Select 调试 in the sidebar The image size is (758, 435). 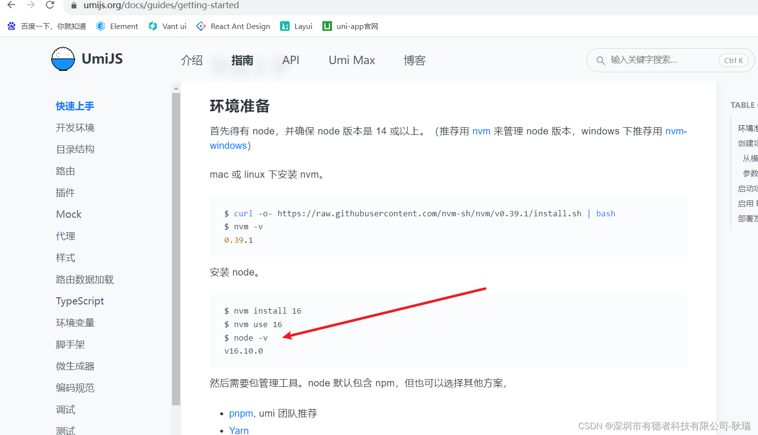pos(66,409)
